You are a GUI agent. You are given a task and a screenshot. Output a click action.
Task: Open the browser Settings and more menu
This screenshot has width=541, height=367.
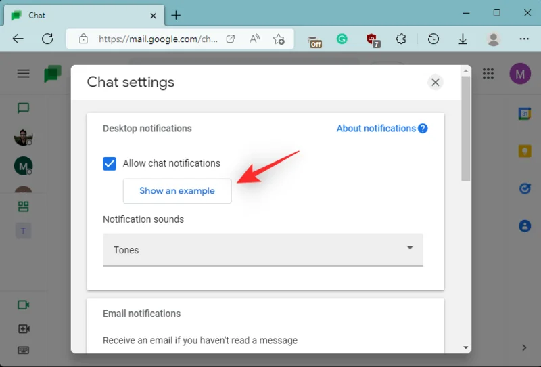point(524,39)
